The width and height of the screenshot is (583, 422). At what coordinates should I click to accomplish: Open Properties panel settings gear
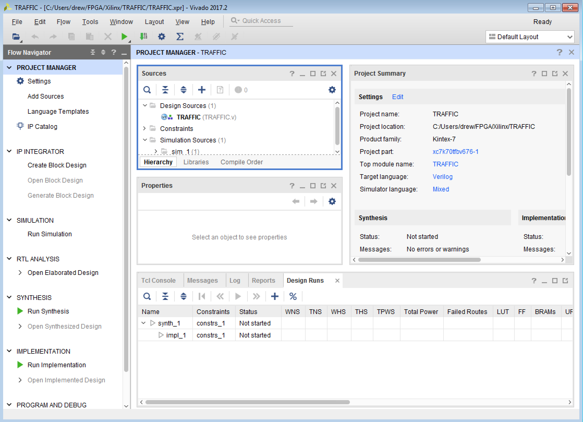(332, 201)
